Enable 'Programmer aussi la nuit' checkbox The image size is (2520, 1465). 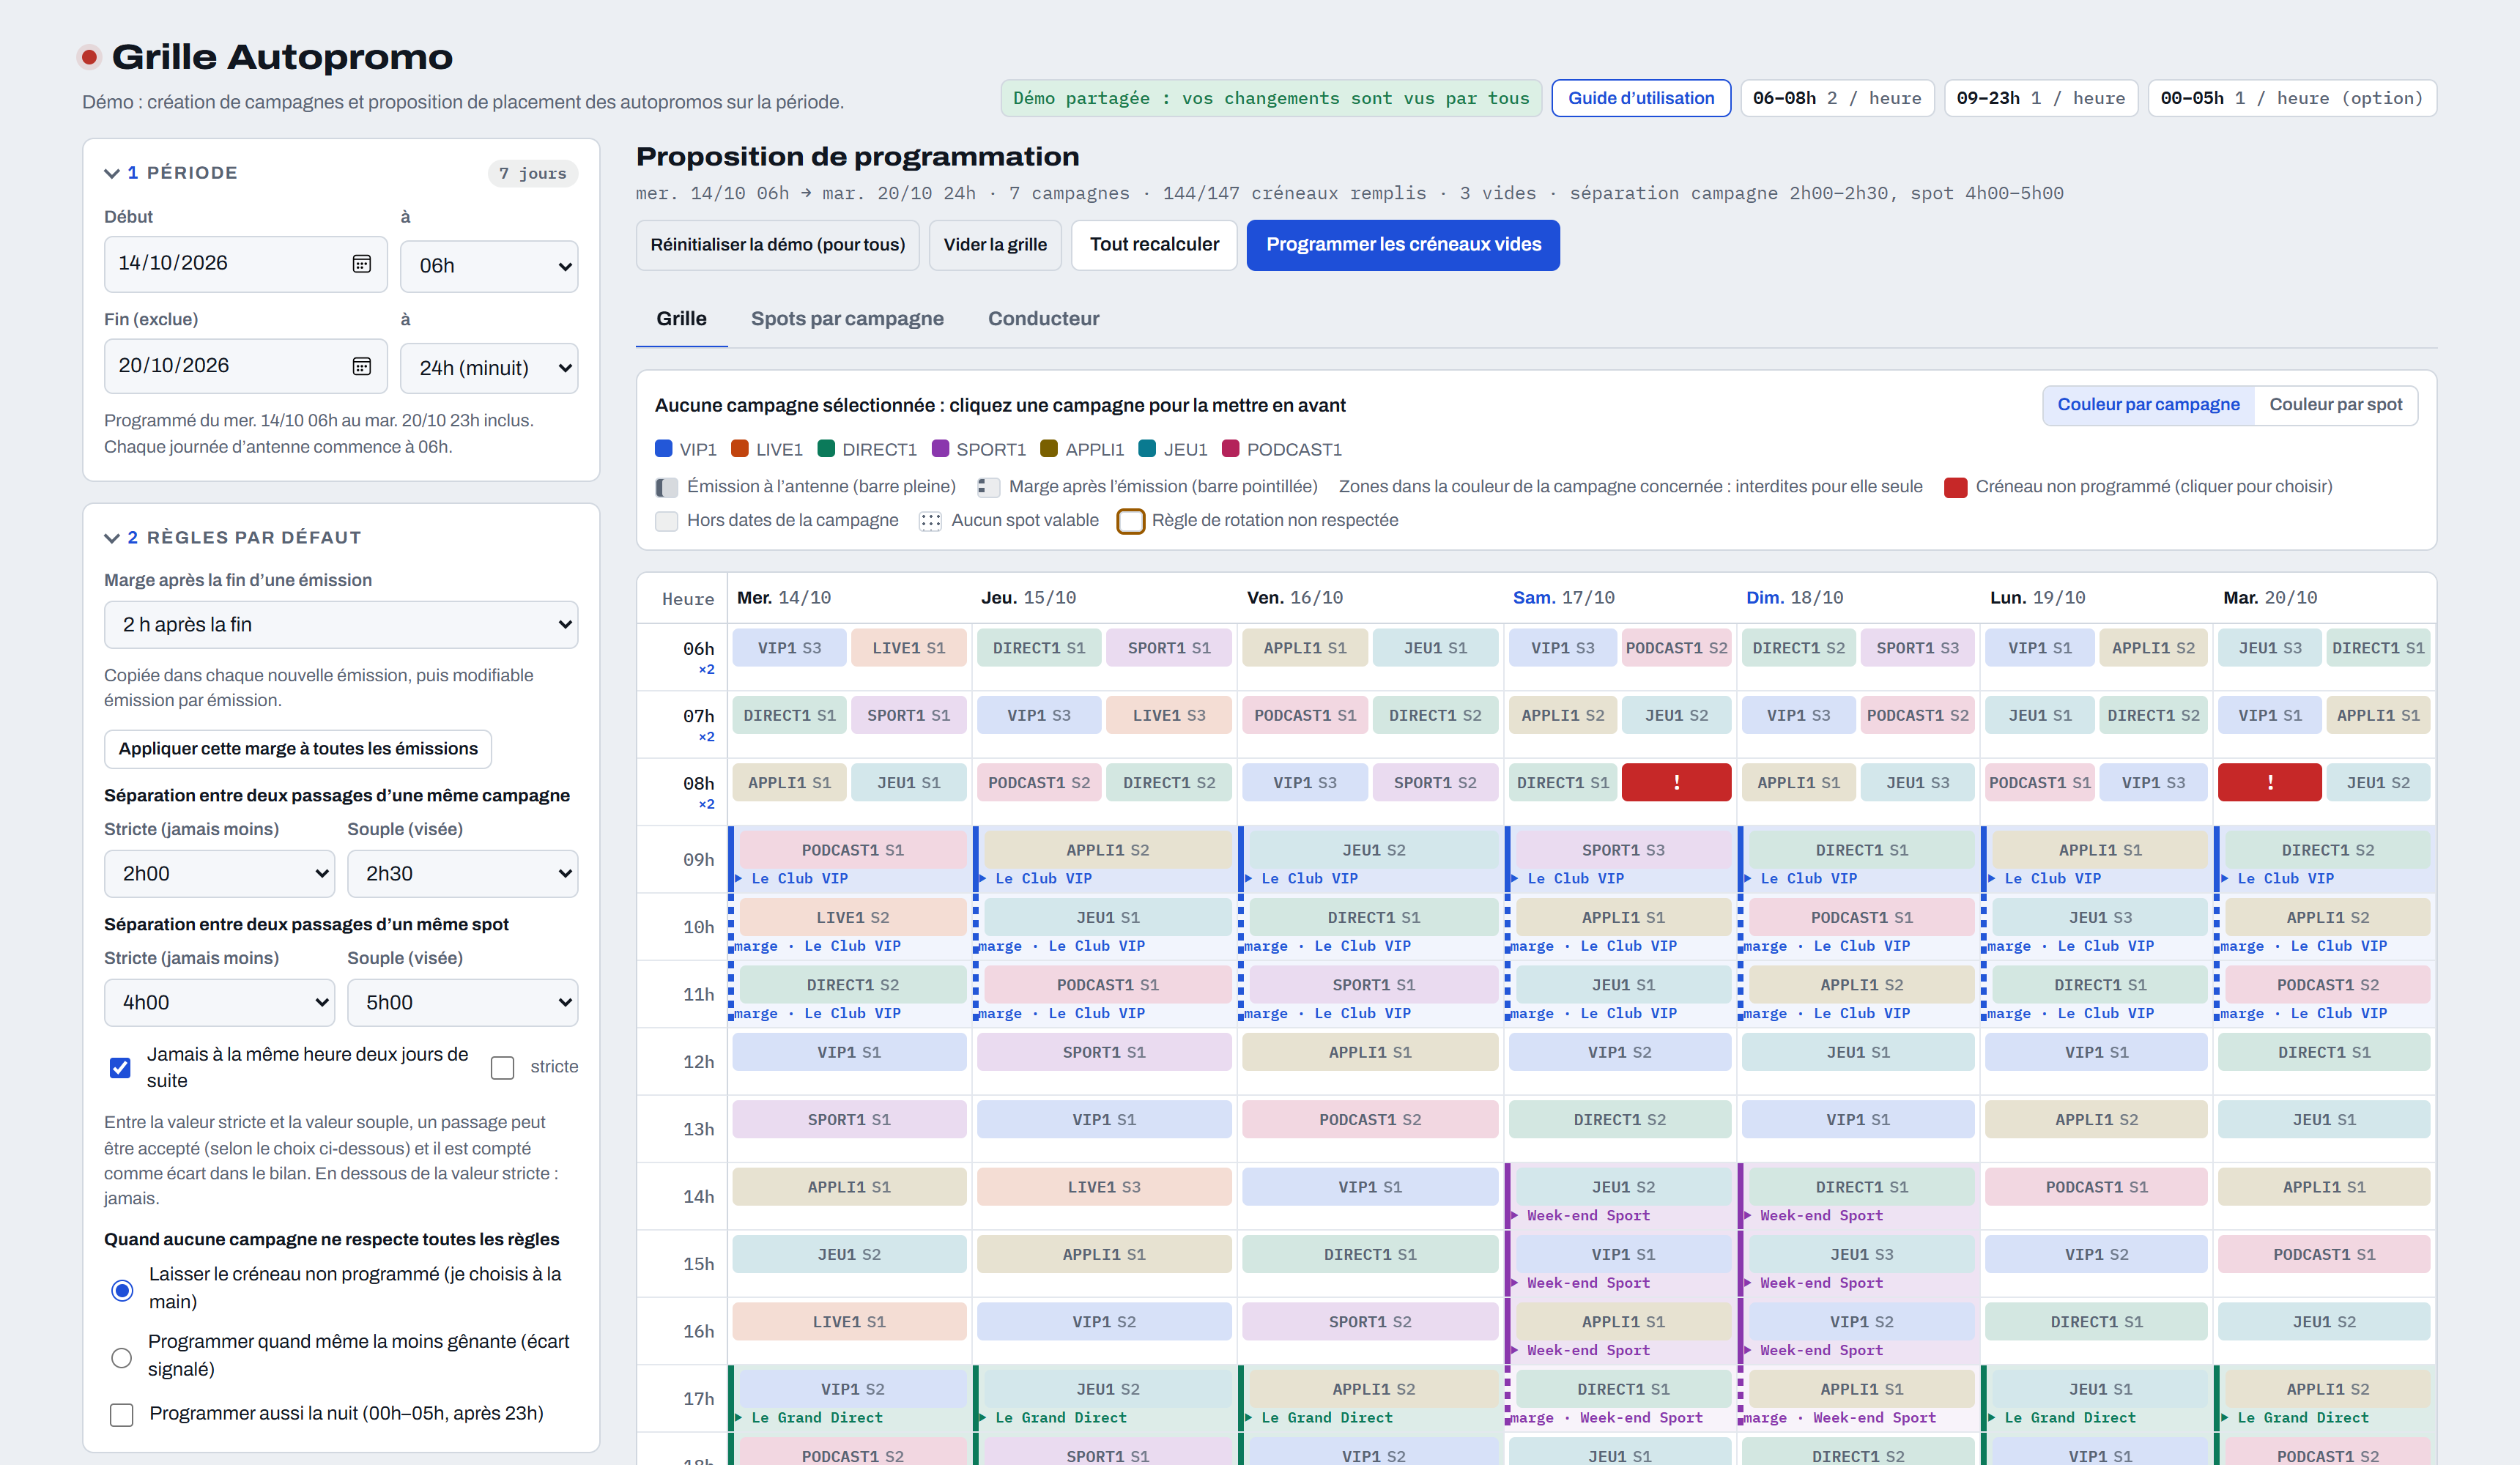(x=121, y=1414)
